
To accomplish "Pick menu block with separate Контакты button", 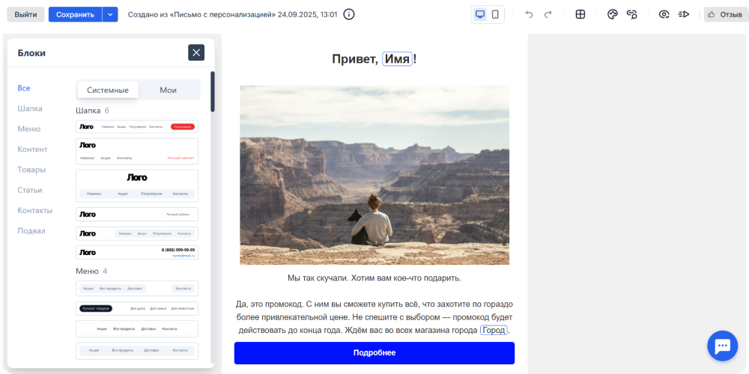I will click(x=137, y=289).
